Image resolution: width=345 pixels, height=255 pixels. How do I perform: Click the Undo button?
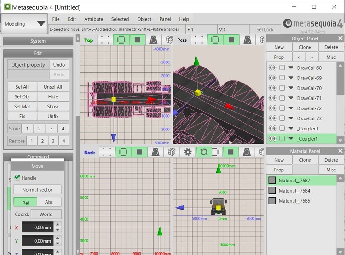59,65
